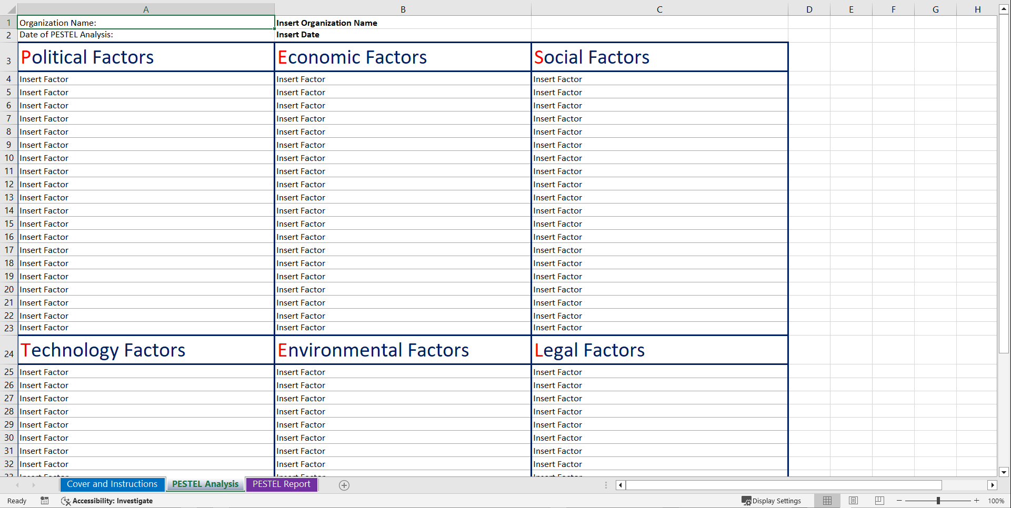Zoom out using the minus icon
The height and width of the screenshot is (508, 1011).
pos(899,501)
